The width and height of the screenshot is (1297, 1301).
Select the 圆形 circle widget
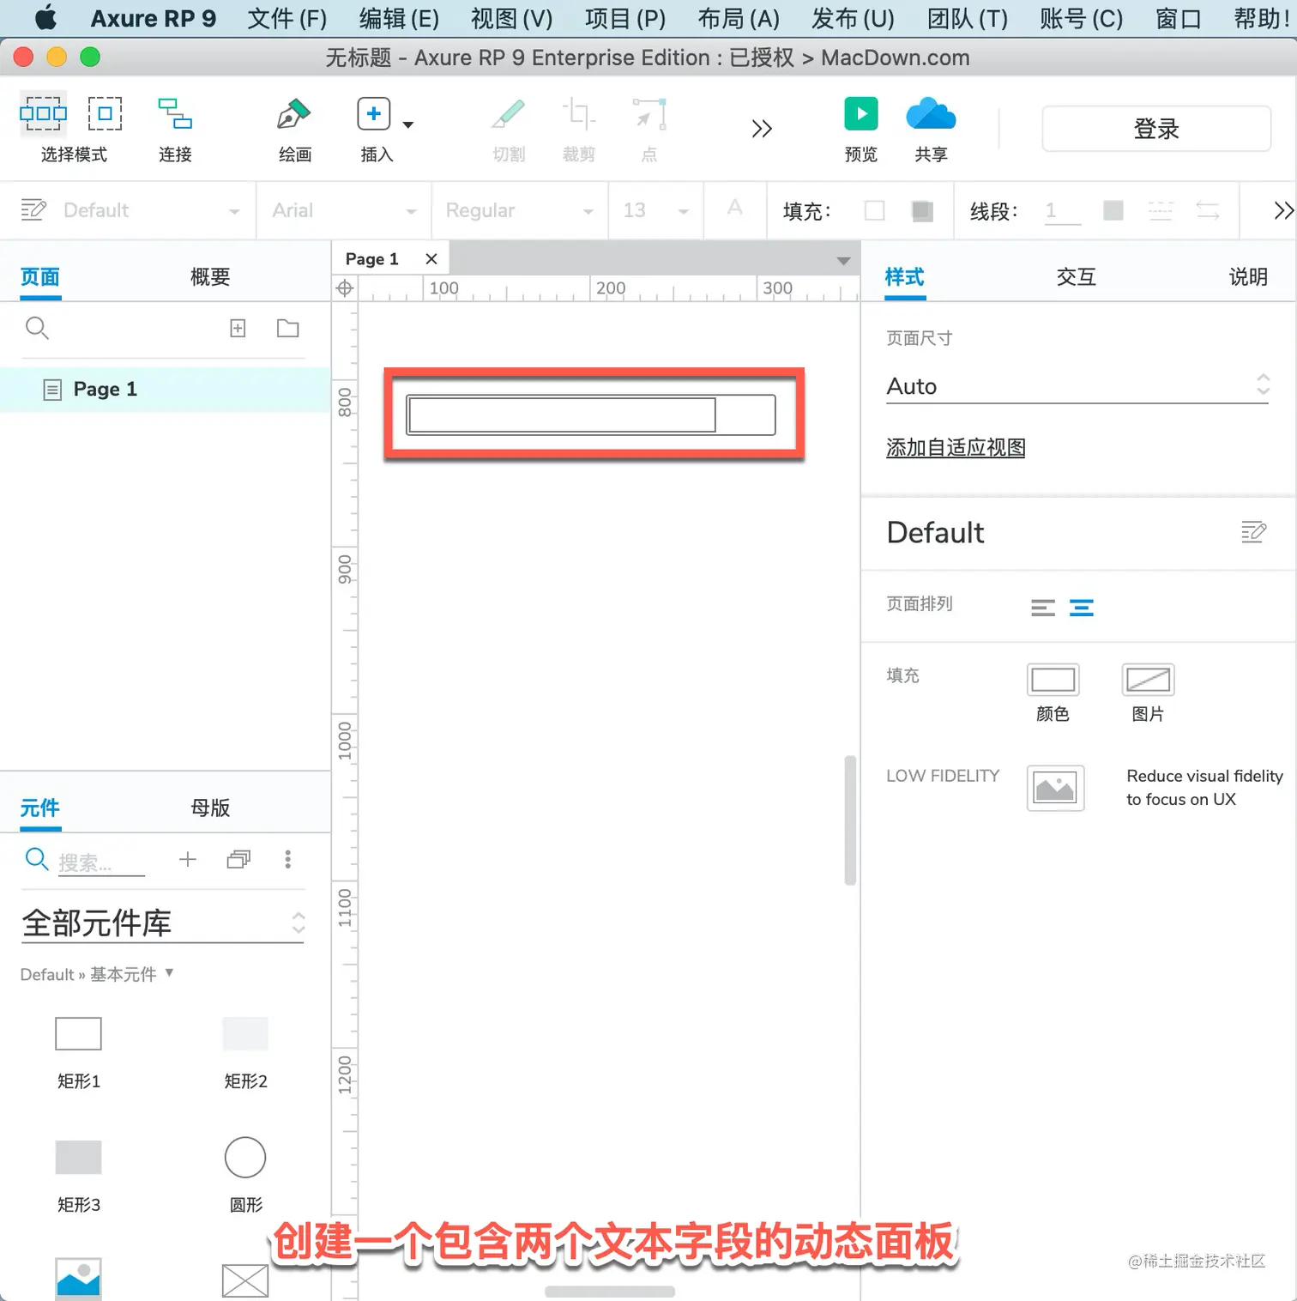pyautogui.click(x=245, y=1157)
